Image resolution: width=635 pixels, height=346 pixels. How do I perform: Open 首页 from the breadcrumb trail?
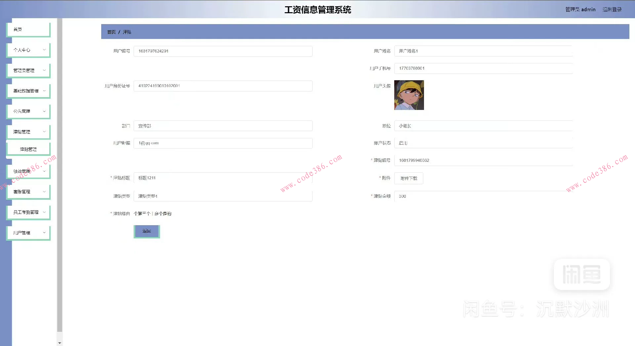coord(111,32)
